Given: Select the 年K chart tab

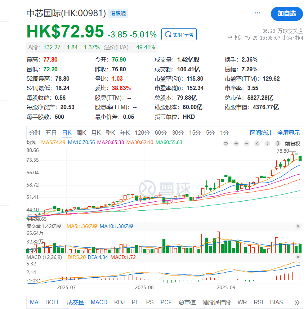Looking at the screenshot, I should coord(125,133).
